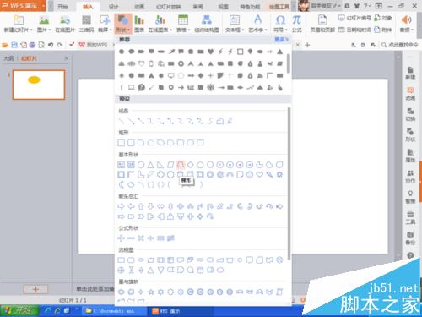Open 页眉和页脚 header and footer
This screenshot has width=422, height=317.
click(x=322, y=24)
